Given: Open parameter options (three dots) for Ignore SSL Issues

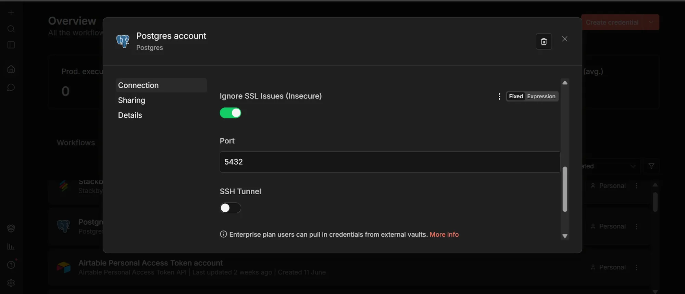Looking at the screenshot, I should tap(499, 97).
